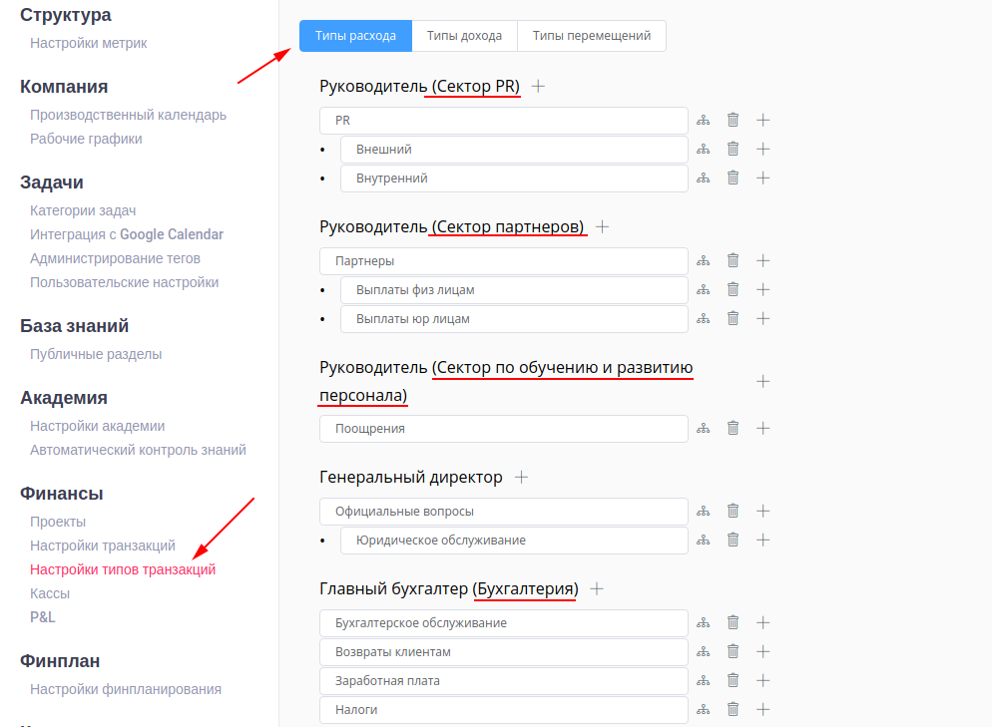This screenshot has height=727, width=992.
Task: Click plus next to Руководитель (Сектор PR)
Action: pyautogui.click(x=538, y=86)
